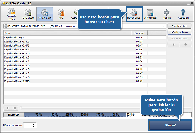Screen dimensions: 195x133
Task: Click the 05:35 duration cell
Action: 139,77
